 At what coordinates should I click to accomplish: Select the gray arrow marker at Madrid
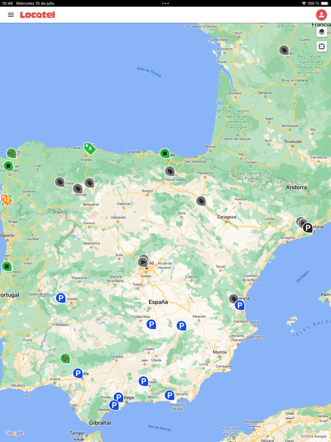[x=143, y=262]
